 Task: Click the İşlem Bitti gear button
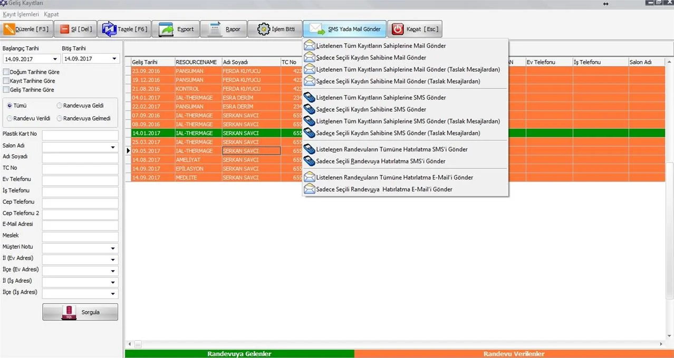click(x=275, y=29)
